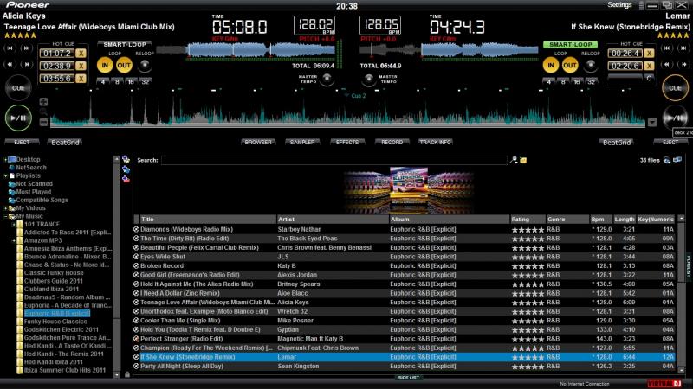The width and height of the screenshot is (693, 389).
Task: Skip to previous track on left deck
Action: (x=10, y=48)
